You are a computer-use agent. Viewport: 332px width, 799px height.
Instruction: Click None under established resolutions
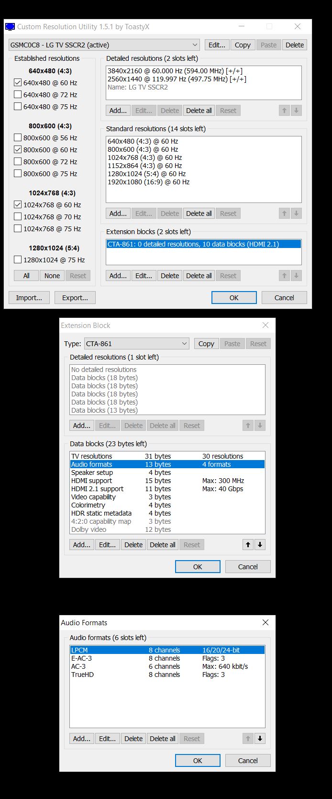point(52,276)
